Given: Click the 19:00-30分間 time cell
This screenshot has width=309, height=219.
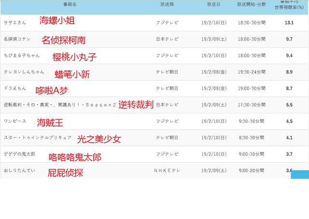Looking at the screenshot, I should (252, 88).
